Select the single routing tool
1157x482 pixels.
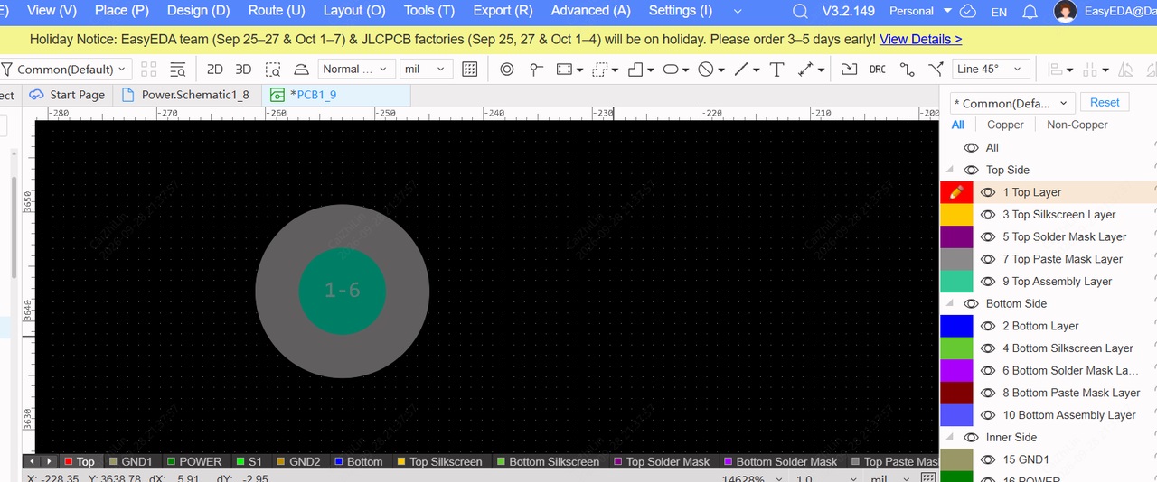tap(908, 70)
